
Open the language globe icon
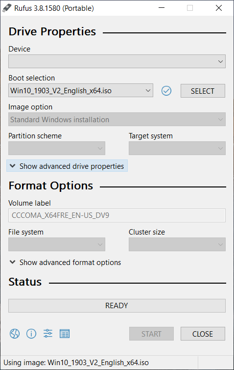(15, 334)
